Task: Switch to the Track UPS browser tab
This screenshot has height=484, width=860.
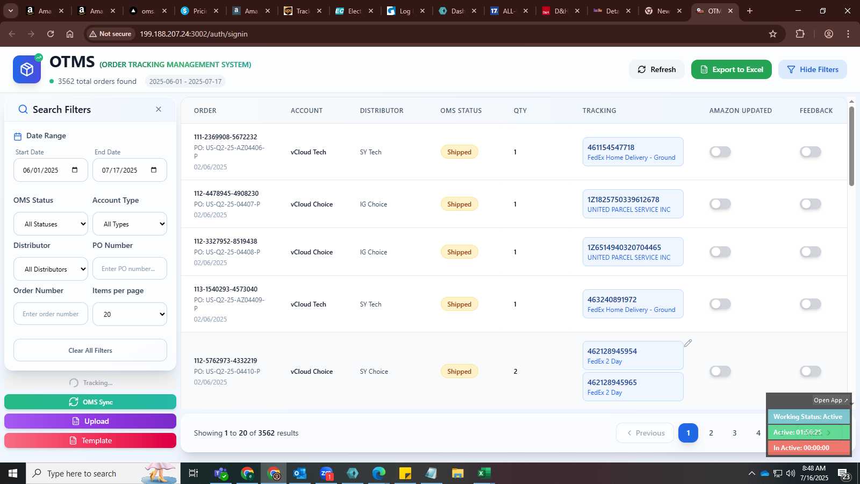Action: 303,11
